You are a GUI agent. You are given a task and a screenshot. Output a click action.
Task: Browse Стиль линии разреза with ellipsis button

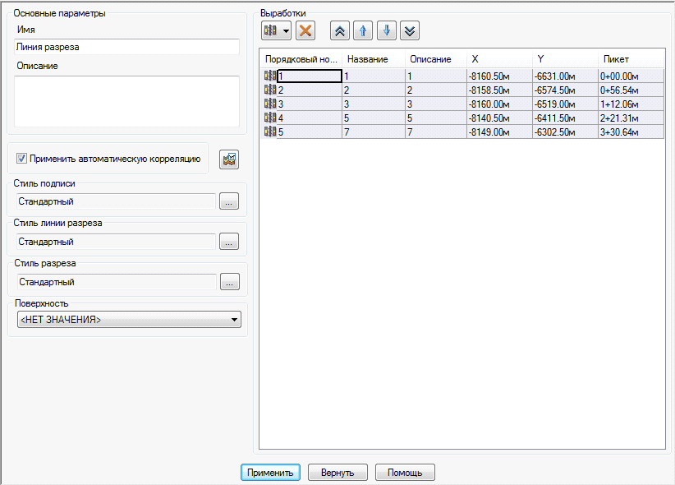tap(229, 242)
